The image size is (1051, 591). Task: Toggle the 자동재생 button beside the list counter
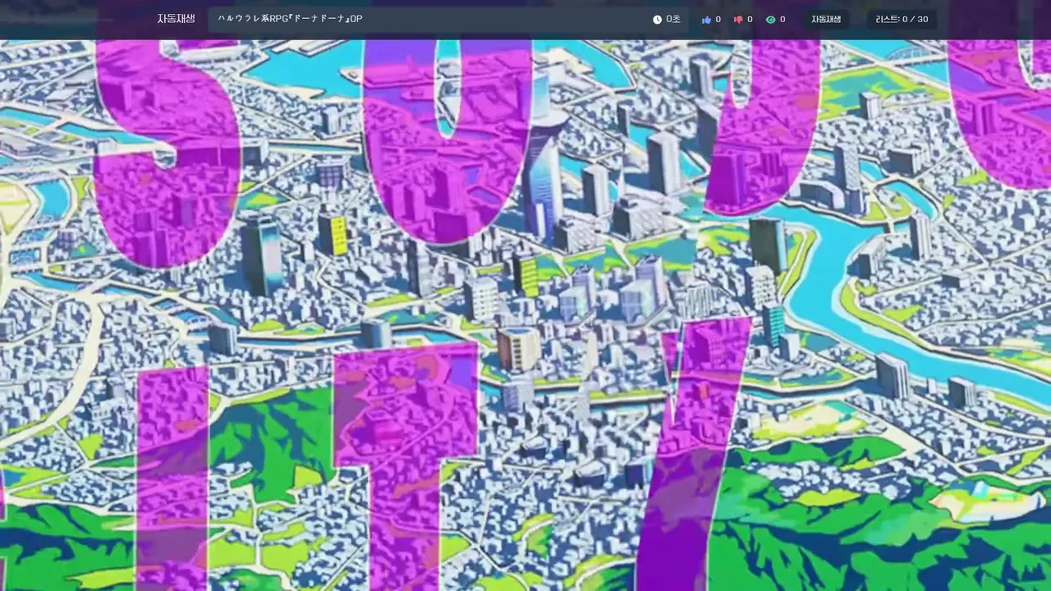point(826,19)
